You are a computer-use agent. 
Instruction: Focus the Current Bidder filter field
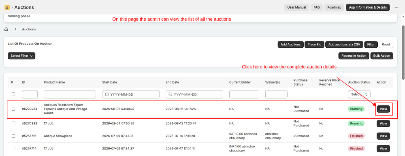[244, 94]
